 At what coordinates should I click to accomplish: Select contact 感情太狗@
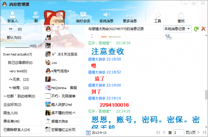(63, 121)
